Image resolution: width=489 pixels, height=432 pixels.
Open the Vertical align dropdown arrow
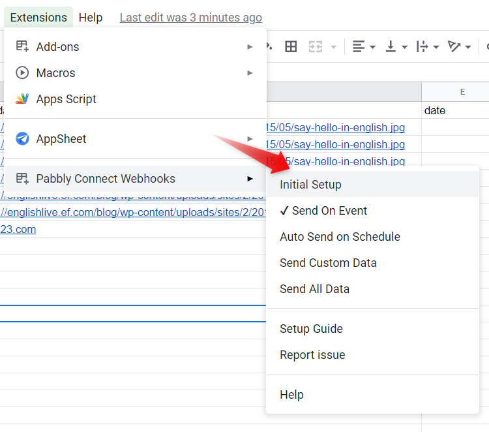click(404, 47)
